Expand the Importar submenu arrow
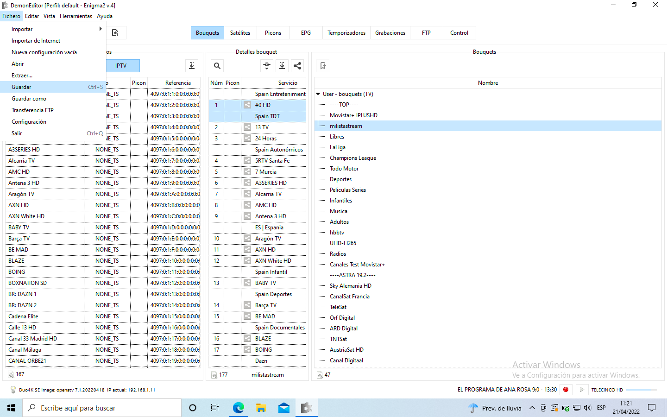The height and width of the screenshot is (417, 667). click(101, 29)
